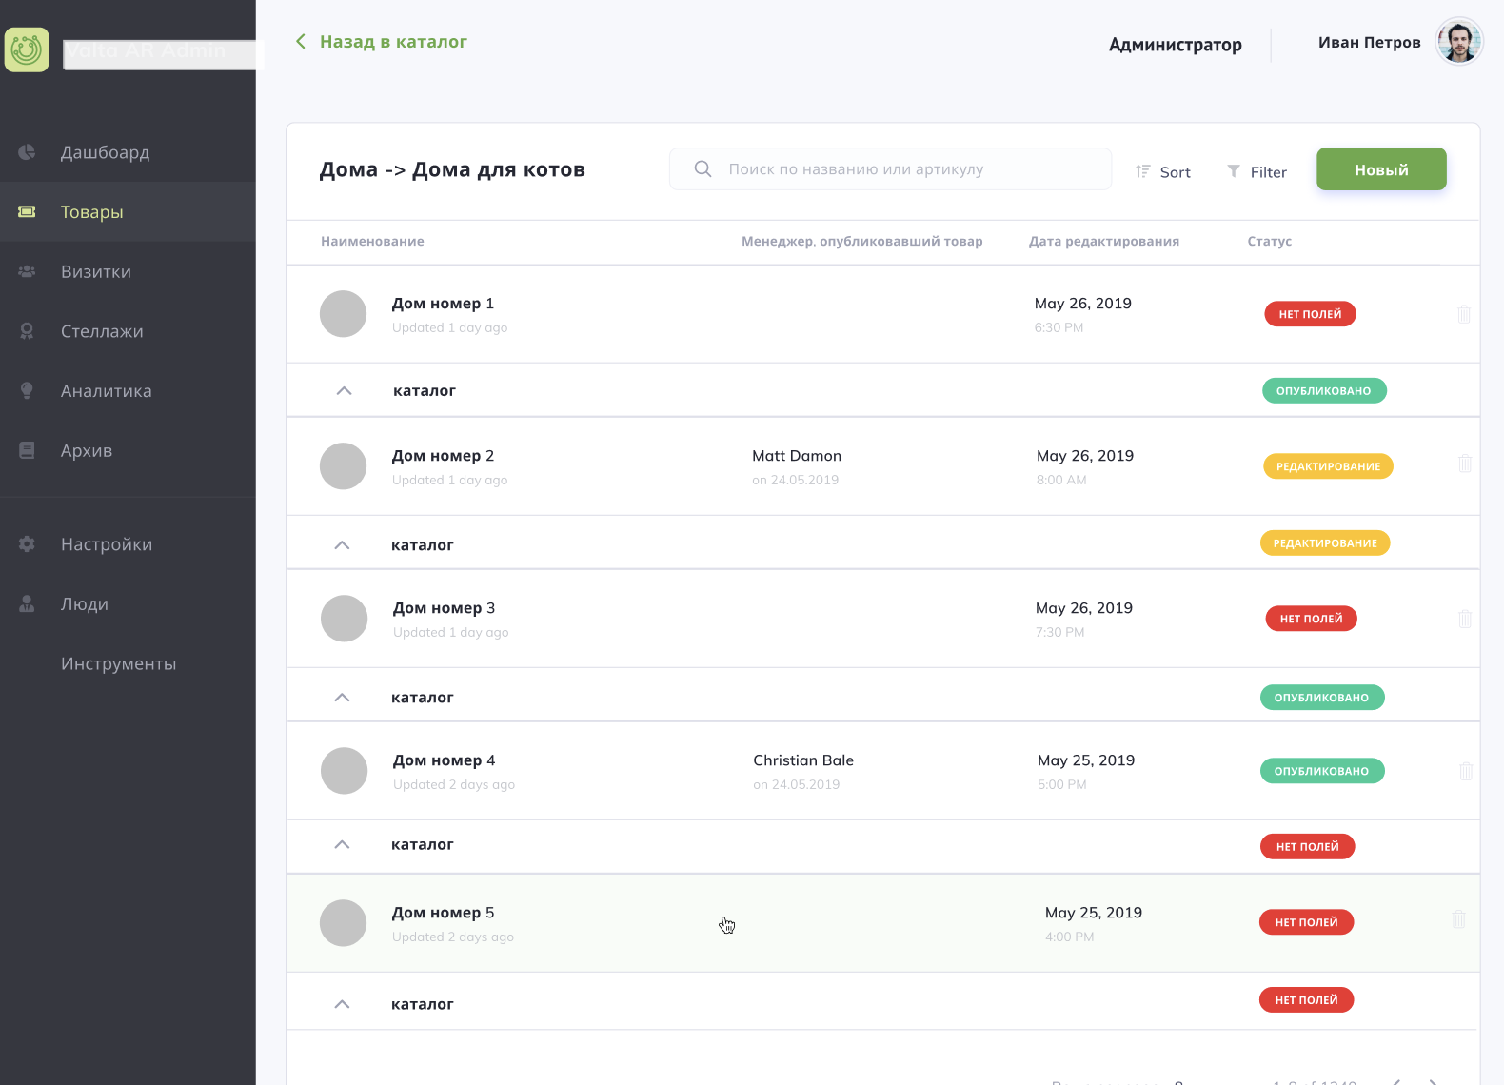Delete Дом номер 5 with trash icon
Image resolution: width=1504 pixels, height=1085 pixels.
point(1458,919)
